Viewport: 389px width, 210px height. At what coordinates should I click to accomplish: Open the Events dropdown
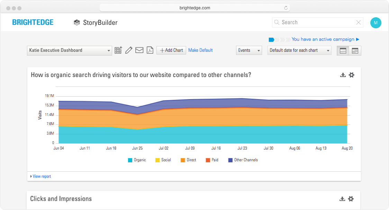pos(249,50)
